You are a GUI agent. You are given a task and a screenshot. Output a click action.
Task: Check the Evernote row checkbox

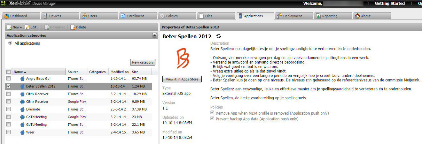[x=8, y=109]
